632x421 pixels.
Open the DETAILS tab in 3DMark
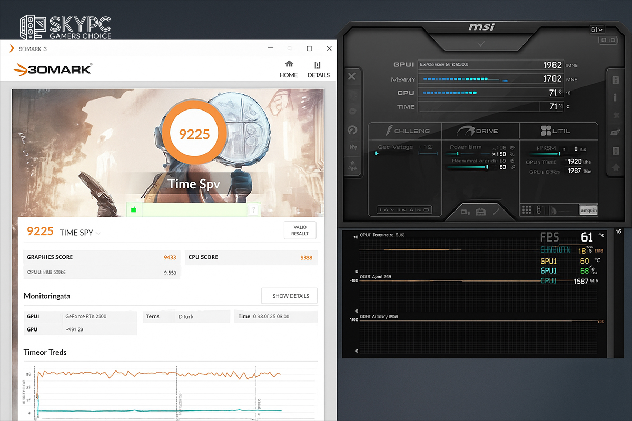(x=318, y=69)
